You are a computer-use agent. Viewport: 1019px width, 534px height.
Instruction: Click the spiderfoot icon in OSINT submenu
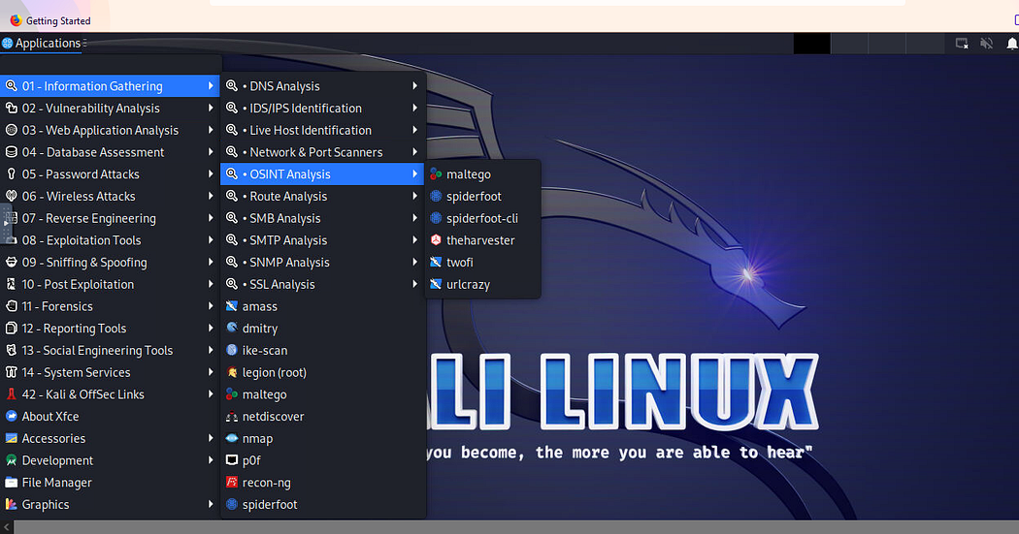436,197
